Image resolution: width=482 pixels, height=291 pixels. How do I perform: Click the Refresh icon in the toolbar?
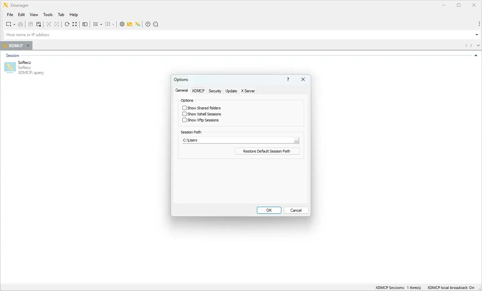click(67, 24)
